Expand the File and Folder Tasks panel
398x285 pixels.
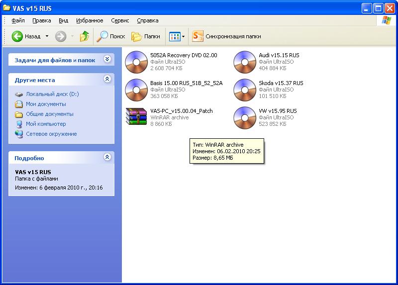(x=107, y=60)
